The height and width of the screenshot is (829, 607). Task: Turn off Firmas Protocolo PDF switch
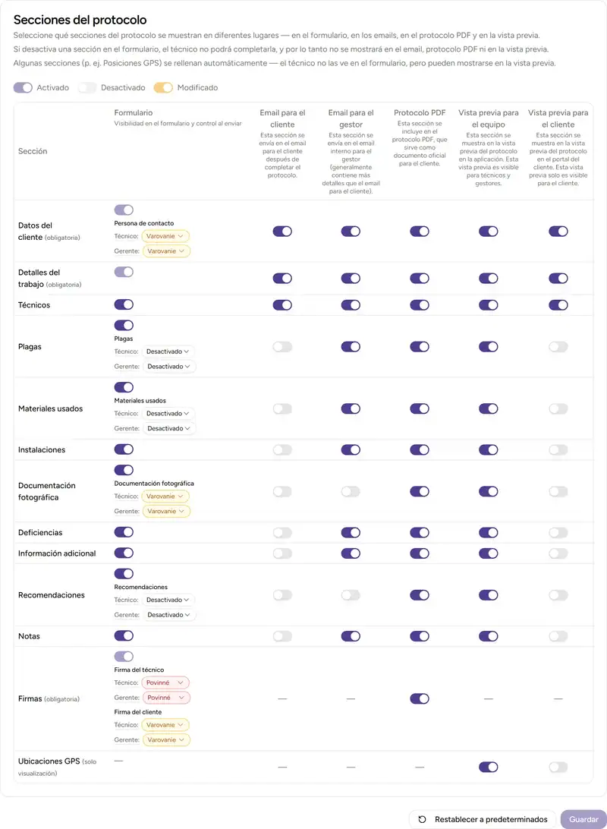(420, 698)
